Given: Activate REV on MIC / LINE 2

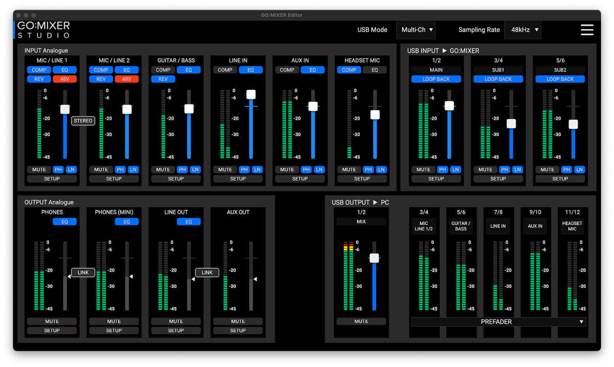Looking at the screenshot, I should (101, 79).
